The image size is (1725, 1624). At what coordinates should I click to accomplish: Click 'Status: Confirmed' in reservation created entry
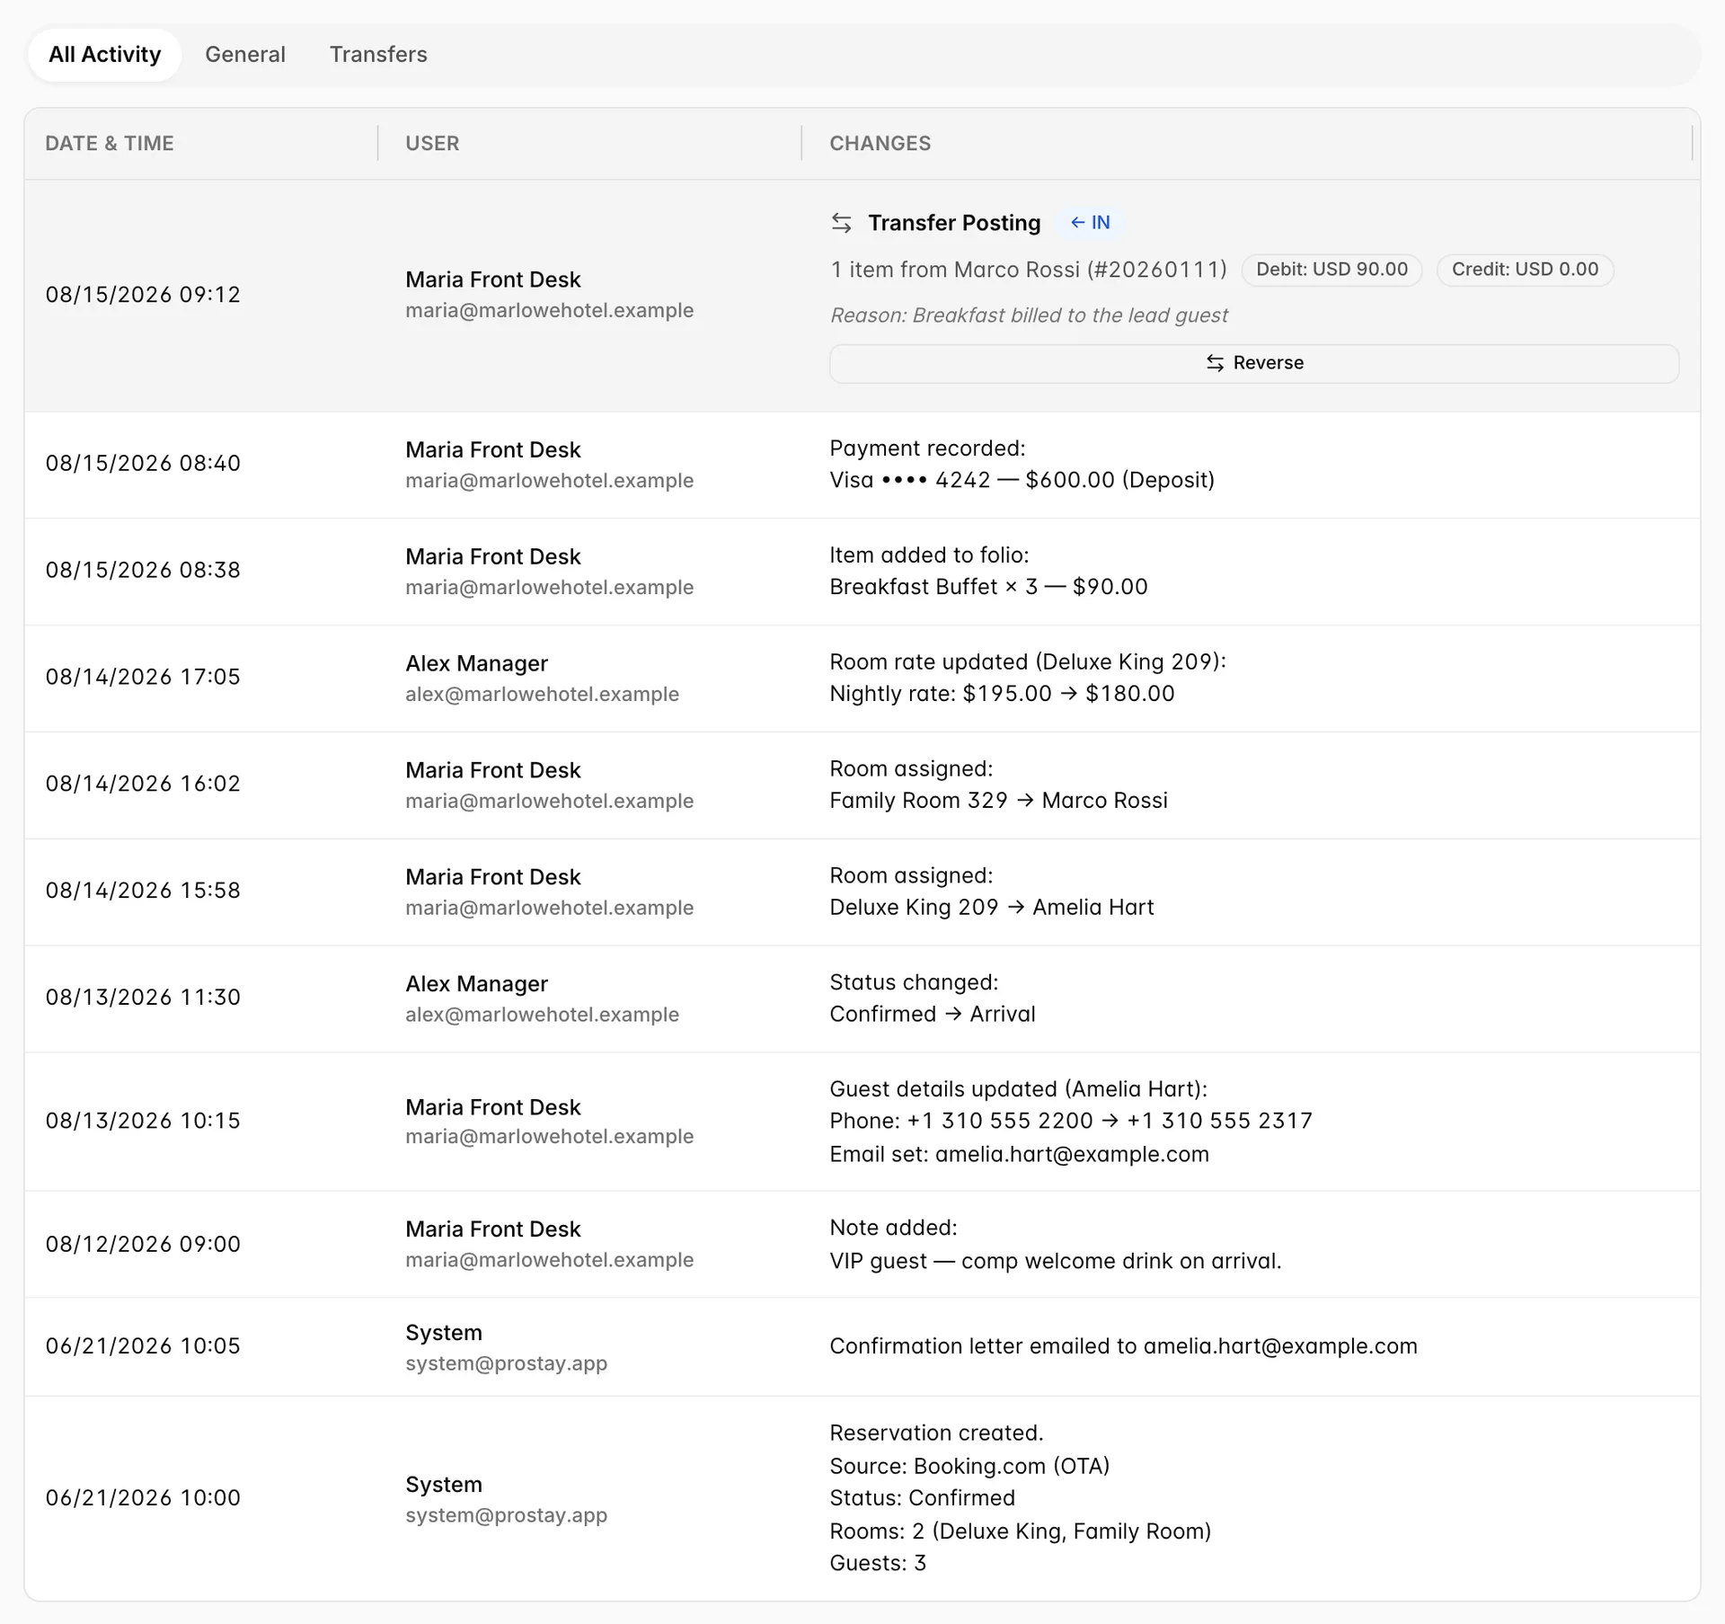(922, 1498)
